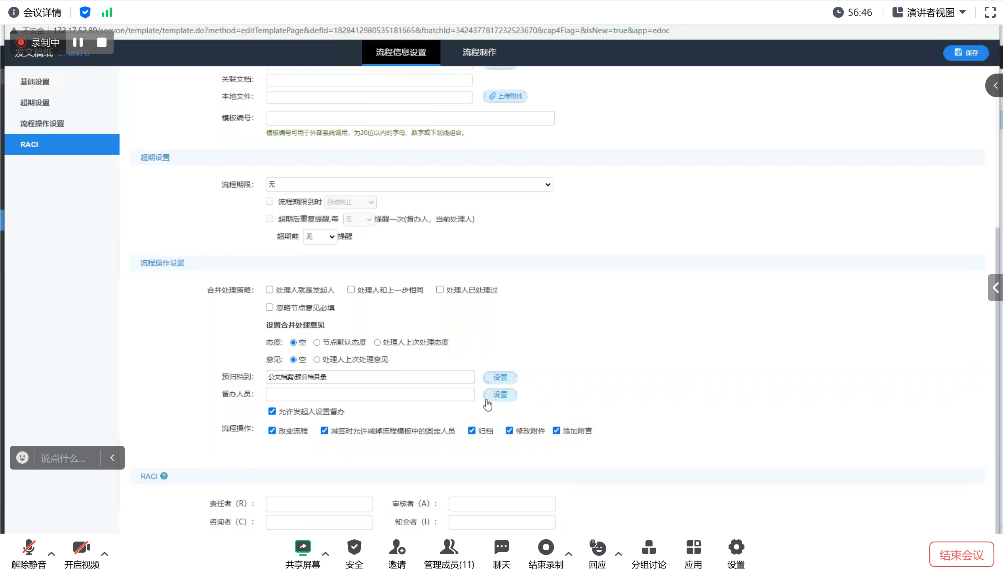Open breakout rooms (分组讨论)
Image resolution: width=1003 pixels, height=574 pixels.
point(648,547)
